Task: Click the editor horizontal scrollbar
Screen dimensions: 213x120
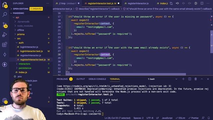Action: [x=126, y=74]
